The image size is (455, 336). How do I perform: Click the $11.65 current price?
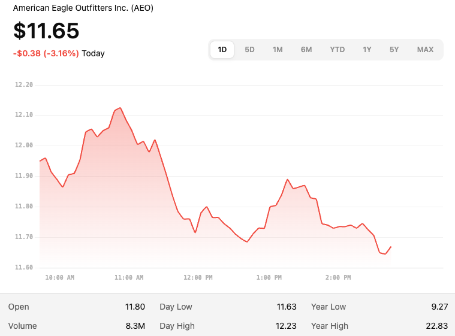[46, 31]
